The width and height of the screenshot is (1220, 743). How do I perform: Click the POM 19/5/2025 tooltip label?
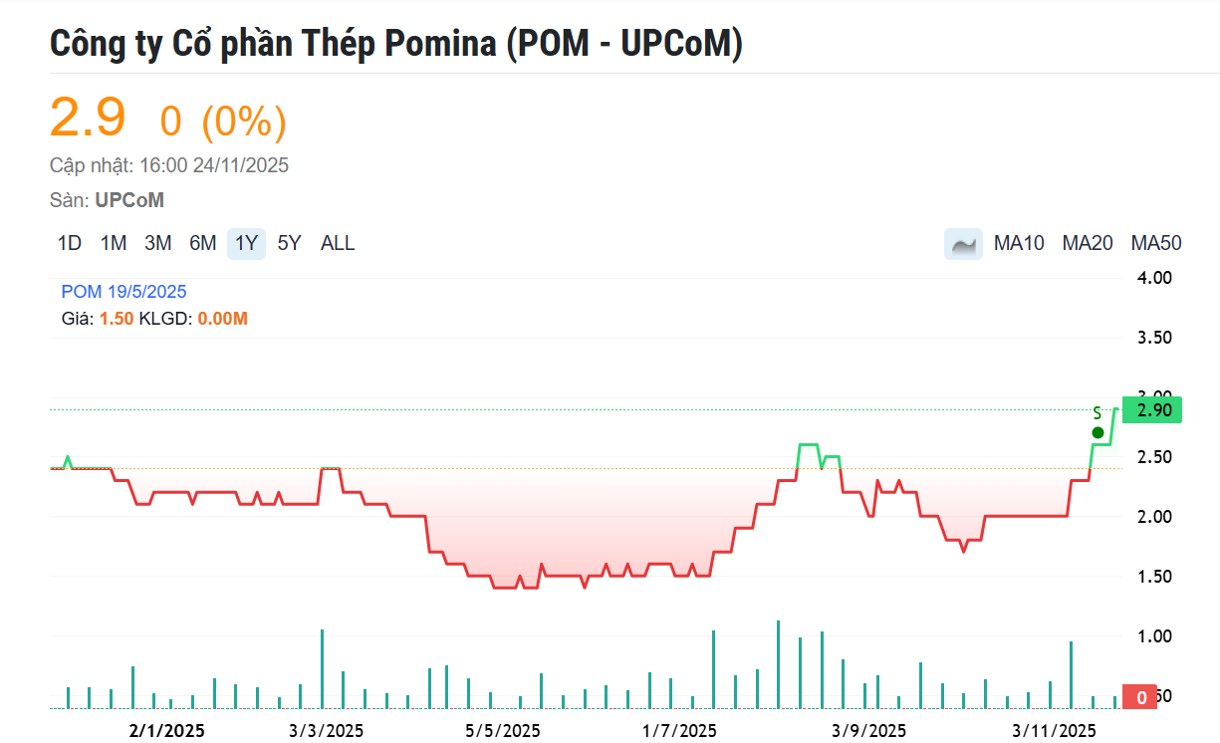tap(123, 292)
